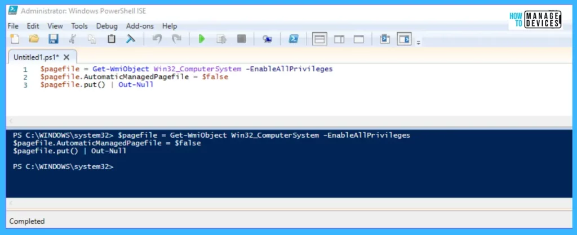Show Command Window icon
577x235 pixels.
tap(384, 39)
